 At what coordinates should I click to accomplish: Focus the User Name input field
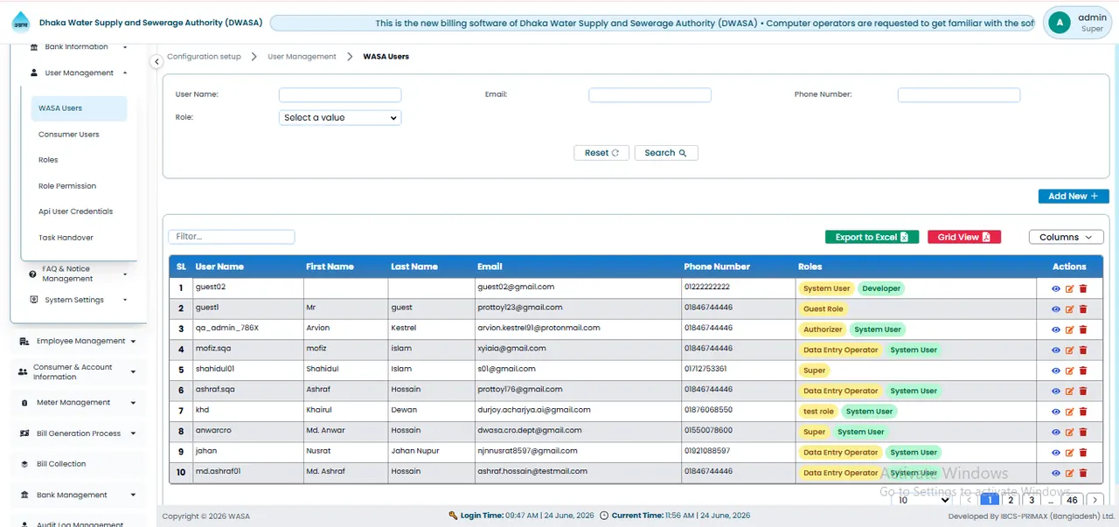point(340,95)
